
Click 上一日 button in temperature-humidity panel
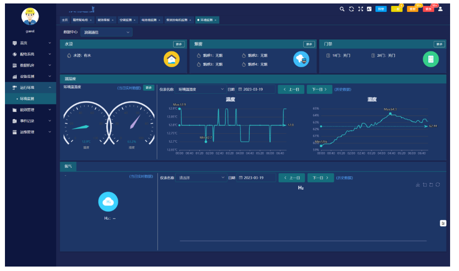(x=291, y=89)
